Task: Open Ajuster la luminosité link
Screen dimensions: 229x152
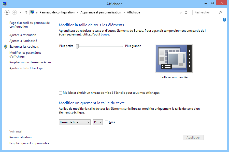Action: coord(23,41)
